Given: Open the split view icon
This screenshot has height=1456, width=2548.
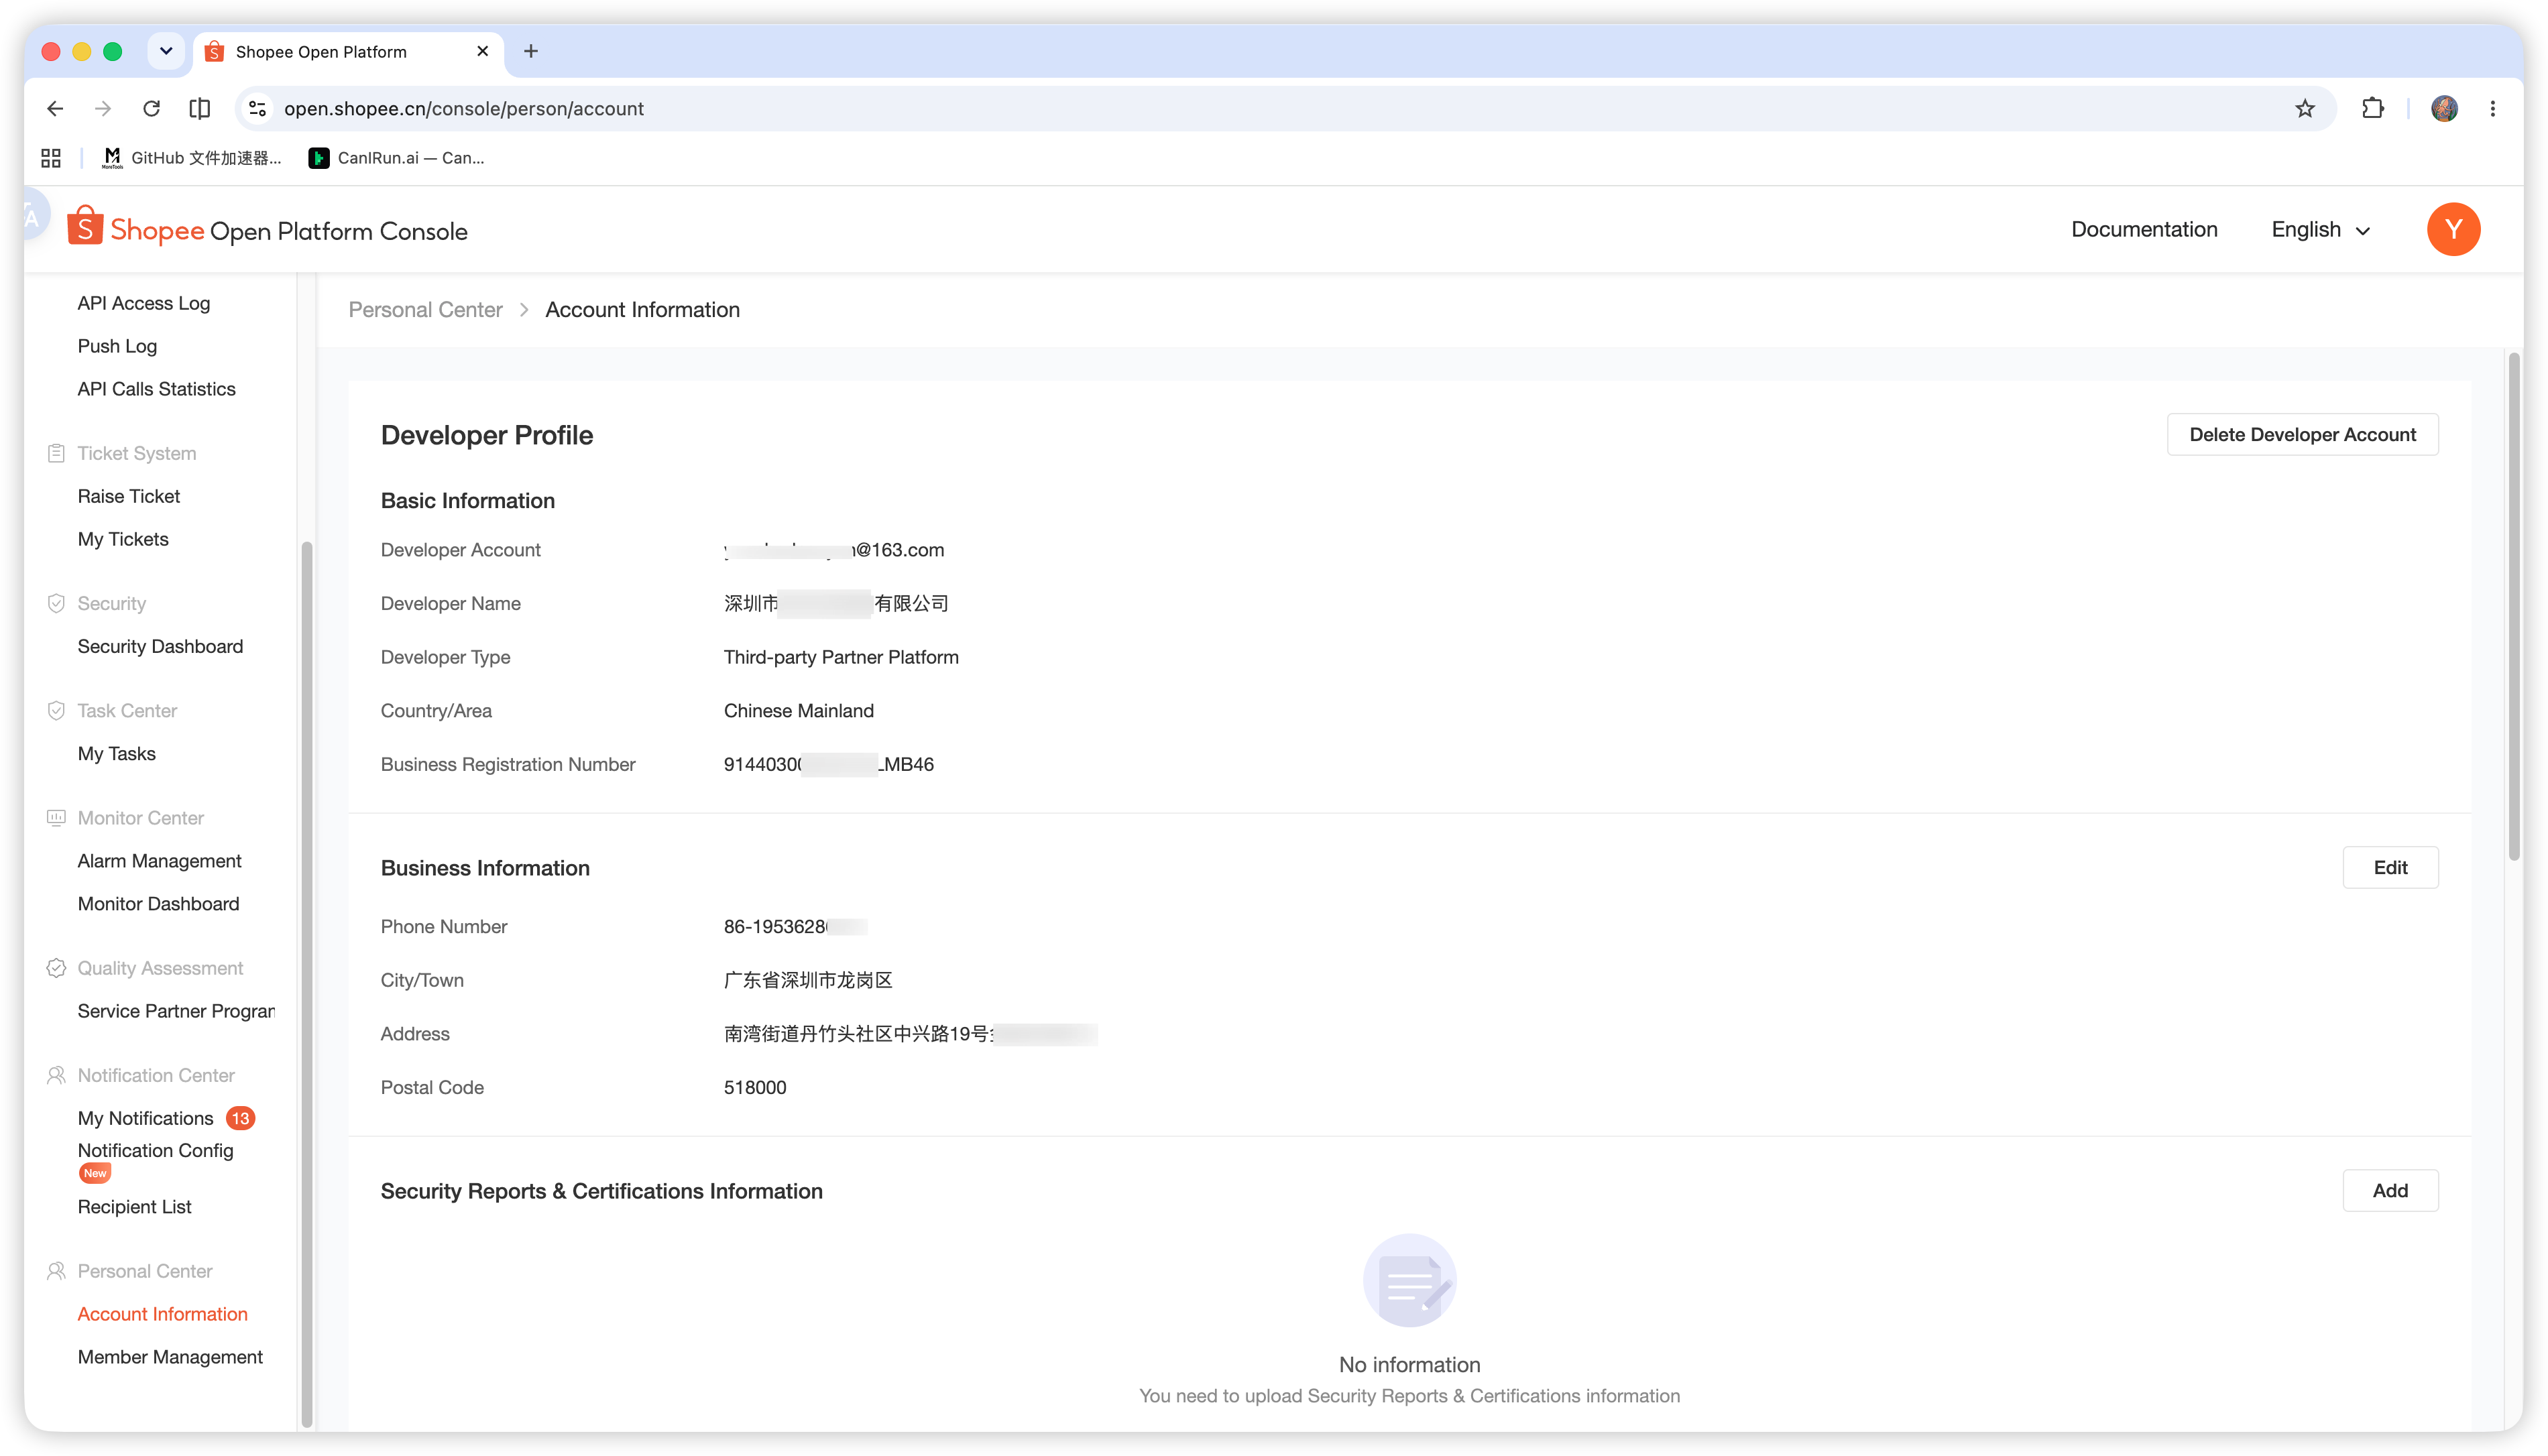Looking at the screenshot, I should point(200,108).
